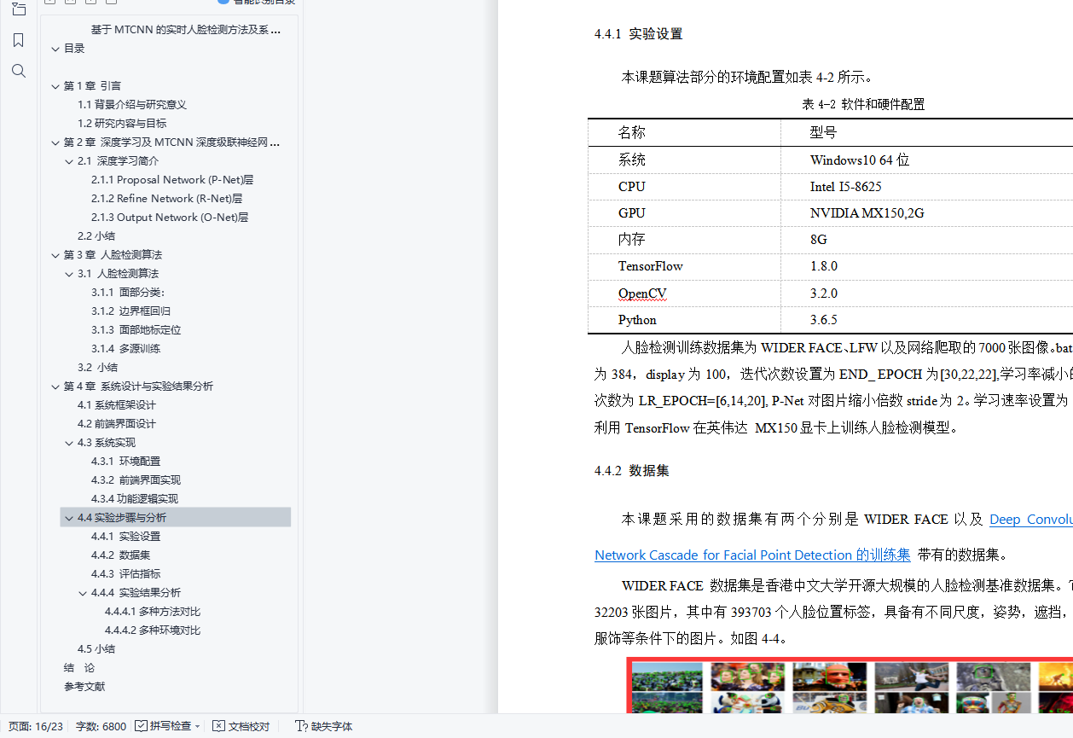Go to 结论 in outline
Screen dimensions: 1073x738
79,668
